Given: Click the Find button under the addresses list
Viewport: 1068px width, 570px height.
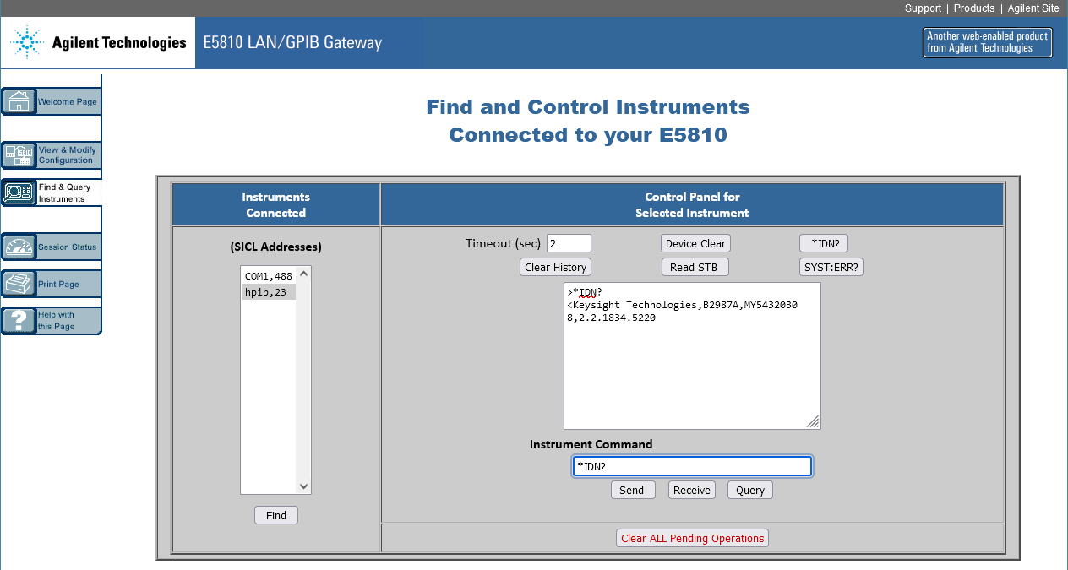Looking at the screenshot, I should 276,515.
